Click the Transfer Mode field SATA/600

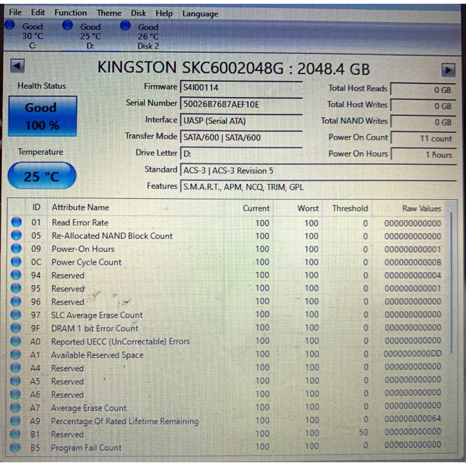[241, 137]
